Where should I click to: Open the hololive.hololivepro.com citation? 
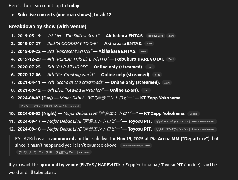pyautogui.click(x=136, y=145)
